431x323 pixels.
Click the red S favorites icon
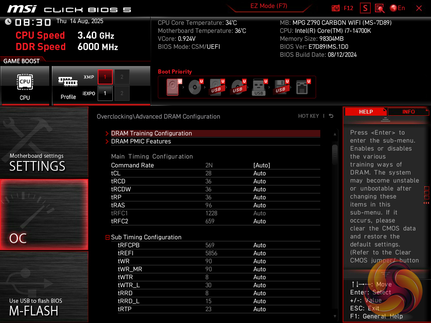(x=365, y=8)
